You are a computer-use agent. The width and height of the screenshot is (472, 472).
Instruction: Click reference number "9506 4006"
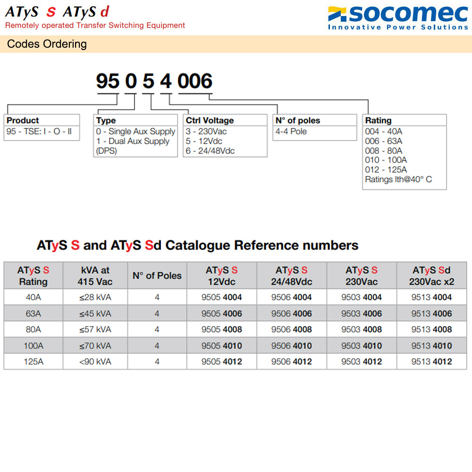(291, 314)
